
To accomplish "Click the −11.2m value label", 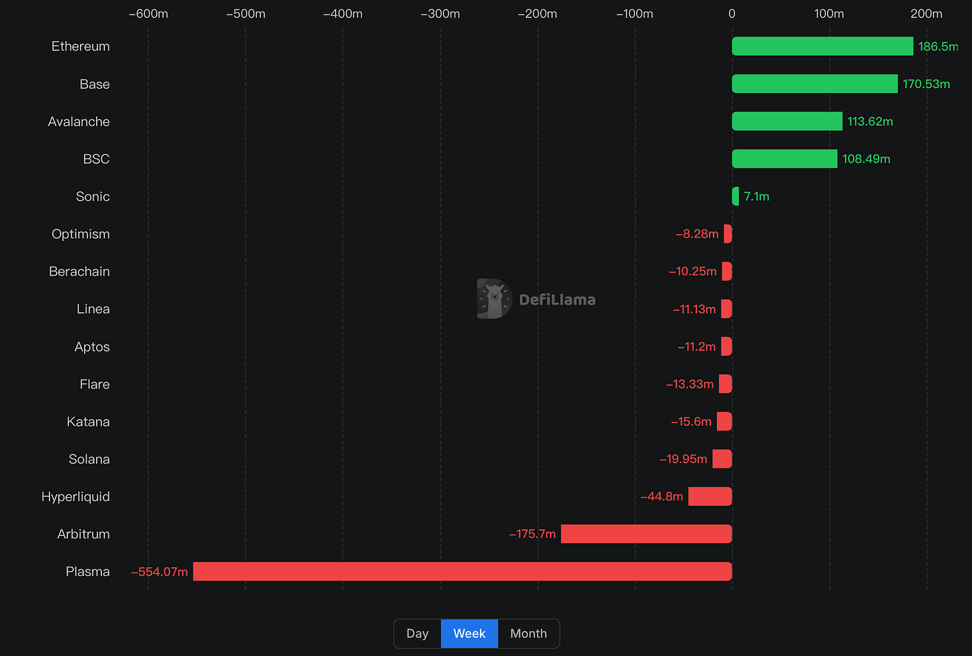I will coord(696,346).
